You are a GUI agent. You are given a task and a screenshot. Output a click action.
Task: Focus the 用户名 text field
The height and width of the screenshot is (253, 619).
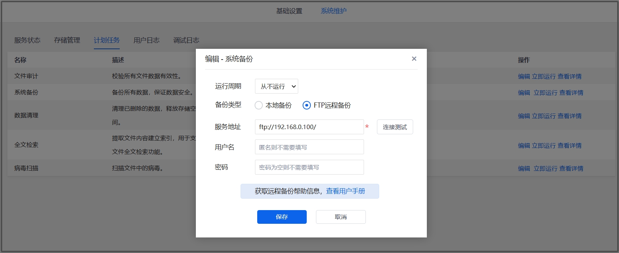click(x=309, y=147)
